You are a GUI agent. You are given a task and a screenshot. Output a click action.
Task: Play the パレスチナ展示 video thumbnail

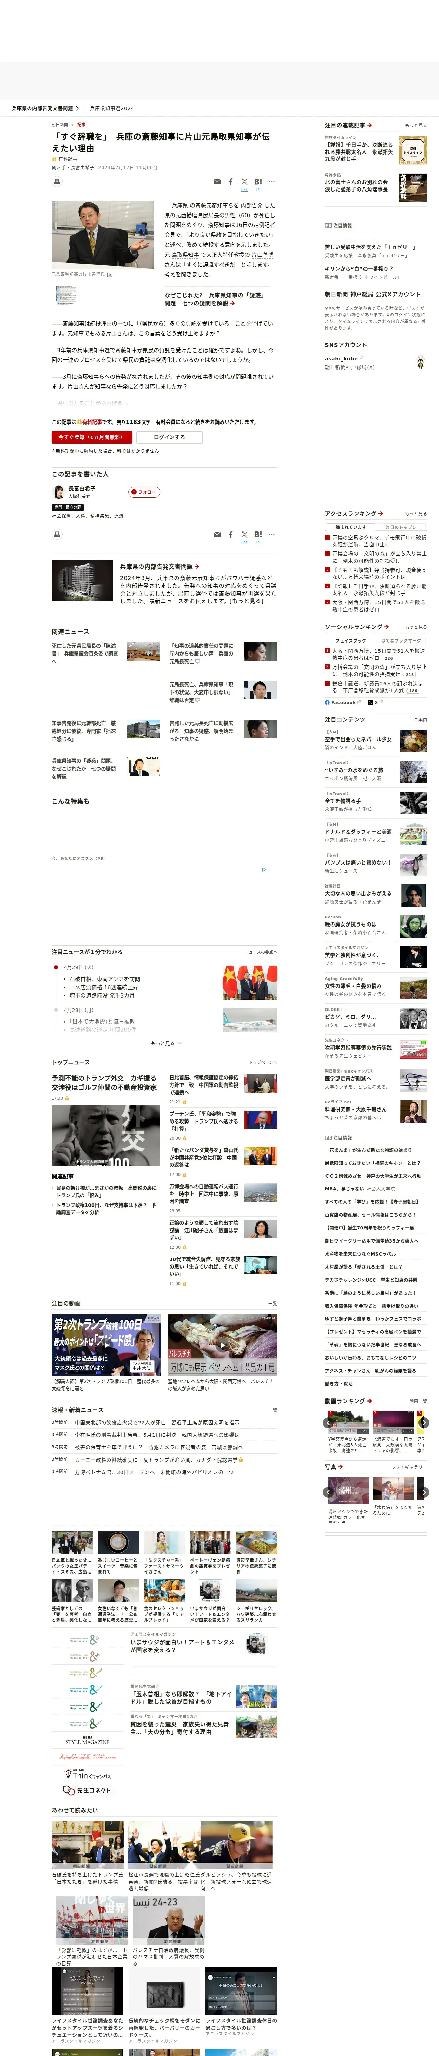tap(222, 1345)
